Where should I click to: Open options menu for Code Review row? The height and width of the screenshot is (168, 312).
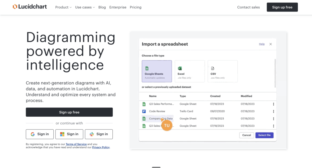point(273,111)
